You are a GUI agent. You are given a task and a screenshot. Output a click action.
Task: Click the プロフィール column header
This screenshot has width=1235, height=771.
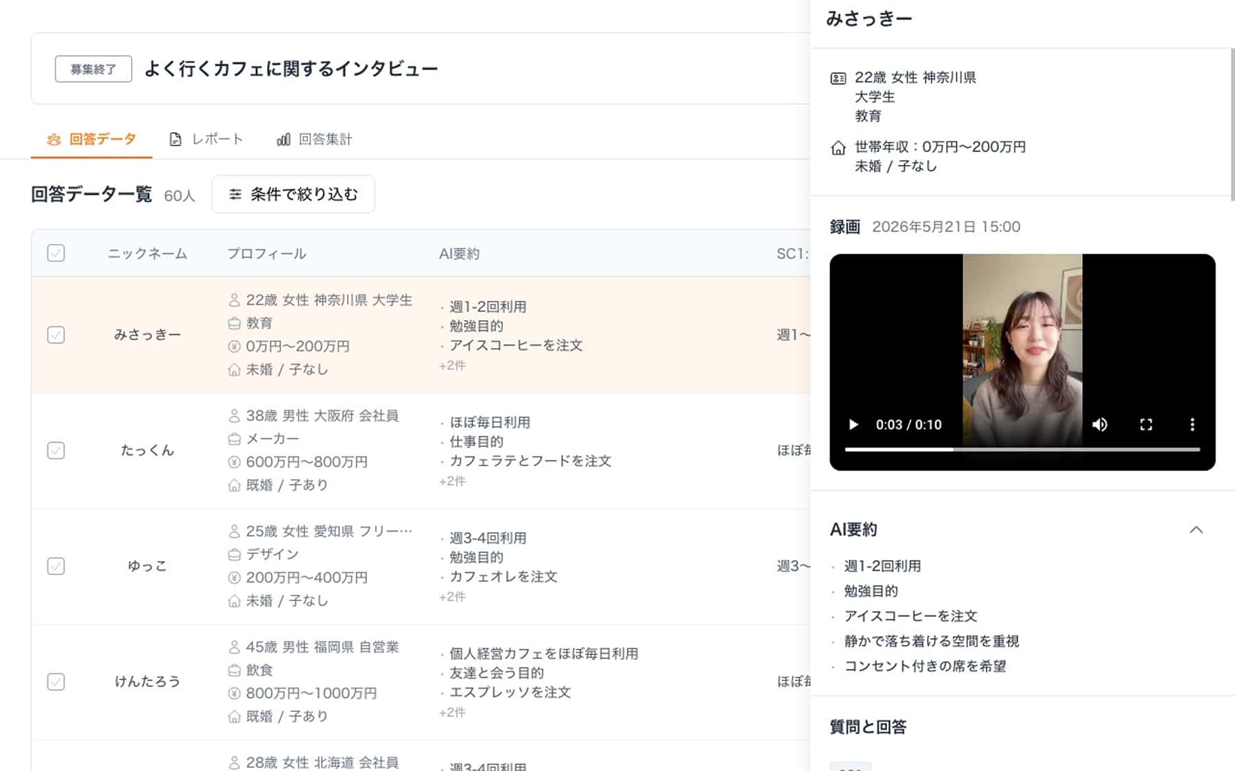267,254
